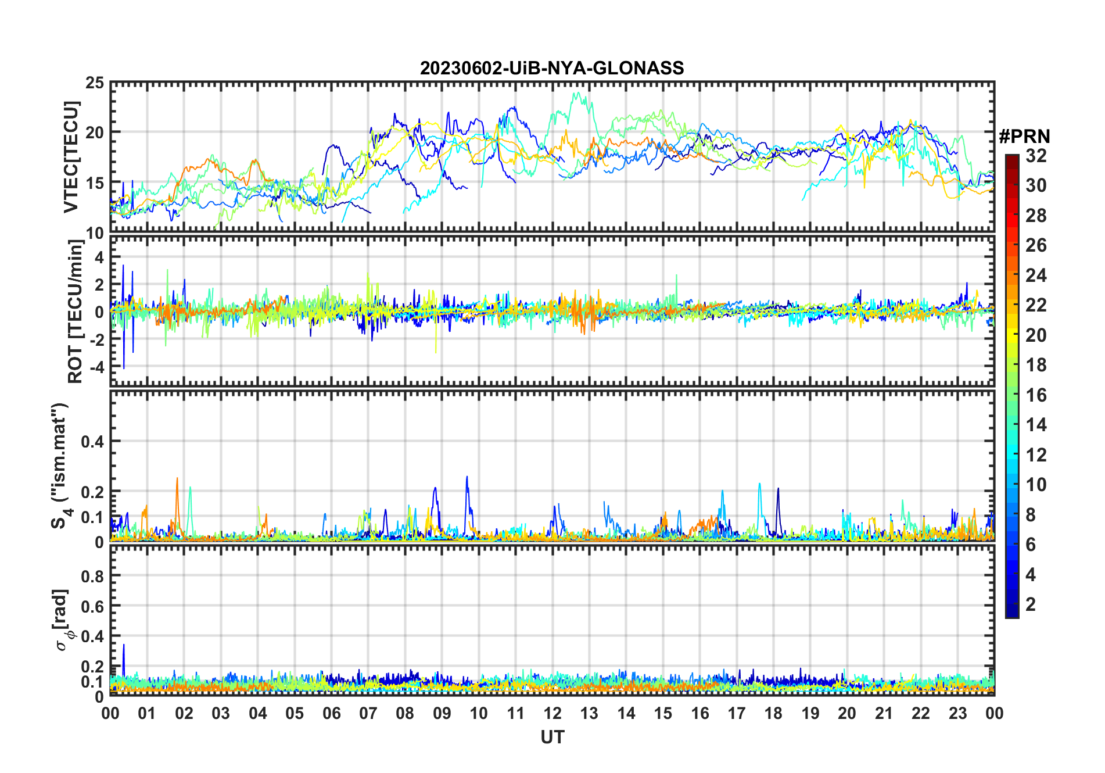Click the 12 hour tick on UT axis

552,713
